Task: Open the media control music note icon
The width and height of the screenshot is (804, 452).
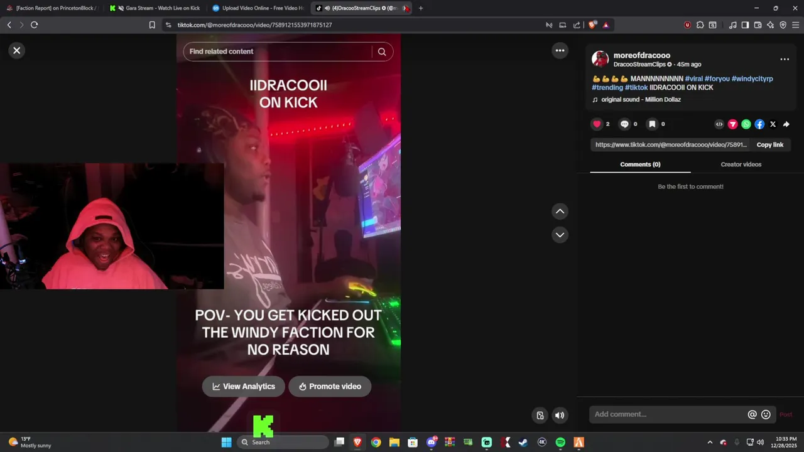Action: coord(732,25)
